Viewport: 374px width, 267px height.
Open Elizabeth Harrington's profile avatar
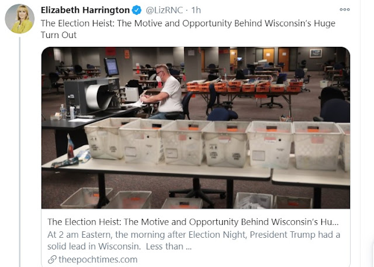coord(19,19)
